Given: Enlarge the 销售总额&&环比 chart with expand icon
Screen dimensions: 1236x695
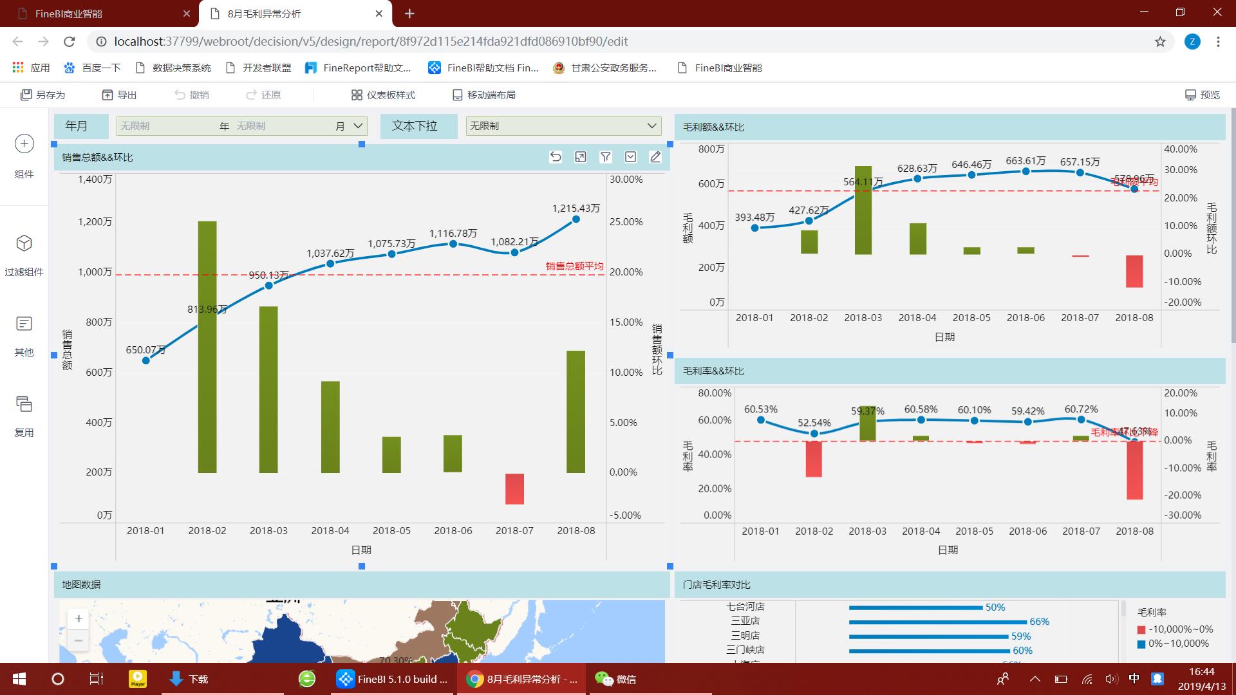Looking at the screenshot, I should click(580, 157).
